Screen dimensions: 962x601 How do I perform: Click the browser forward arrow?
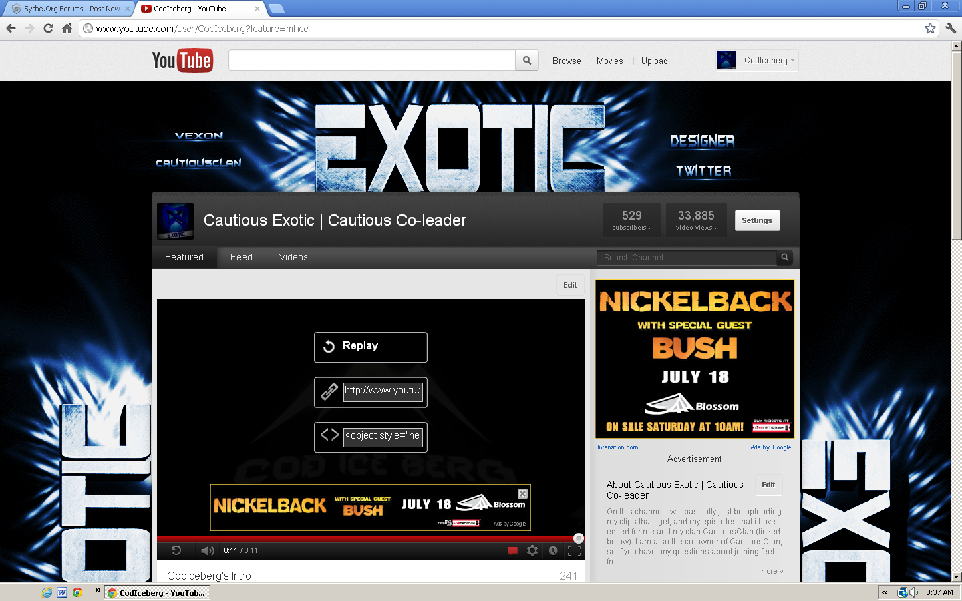click(29, 28)
